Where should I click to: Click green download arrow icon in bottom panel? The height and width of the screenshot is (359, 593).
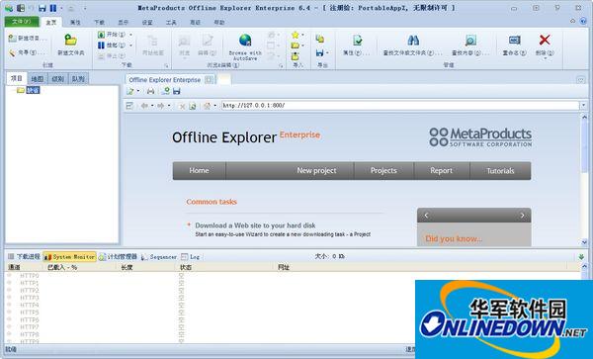(x=582, y=257)
